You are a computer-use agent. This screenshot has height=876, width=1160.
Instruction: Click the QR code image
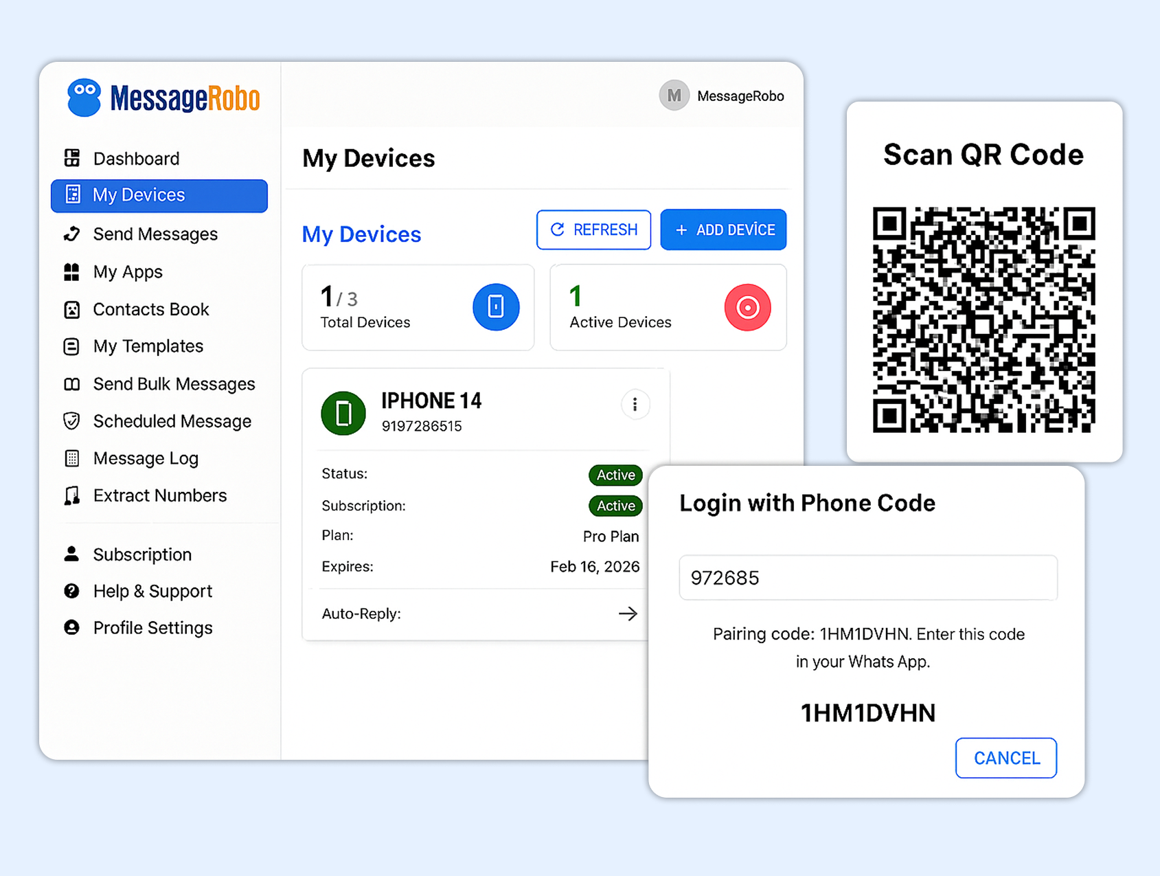984,319
